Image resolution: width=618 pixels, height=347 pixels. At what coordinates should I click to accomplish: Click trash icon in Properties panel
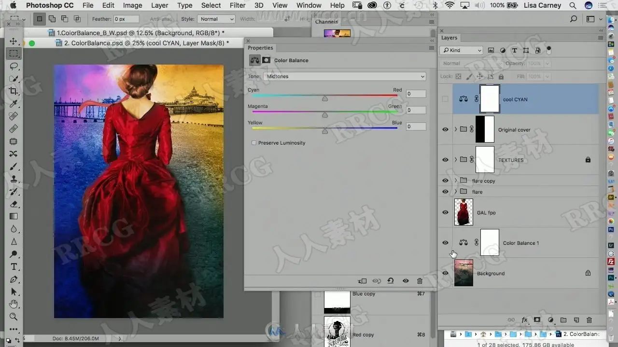click(420, 281)
